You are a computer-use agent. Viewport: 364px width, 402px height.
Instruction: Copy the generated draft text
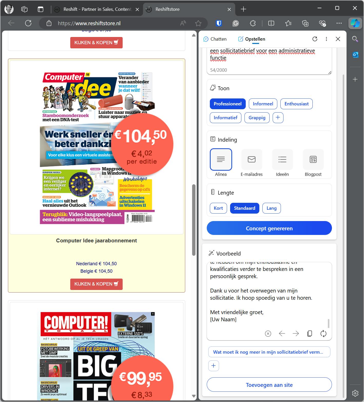coord(310,334)
